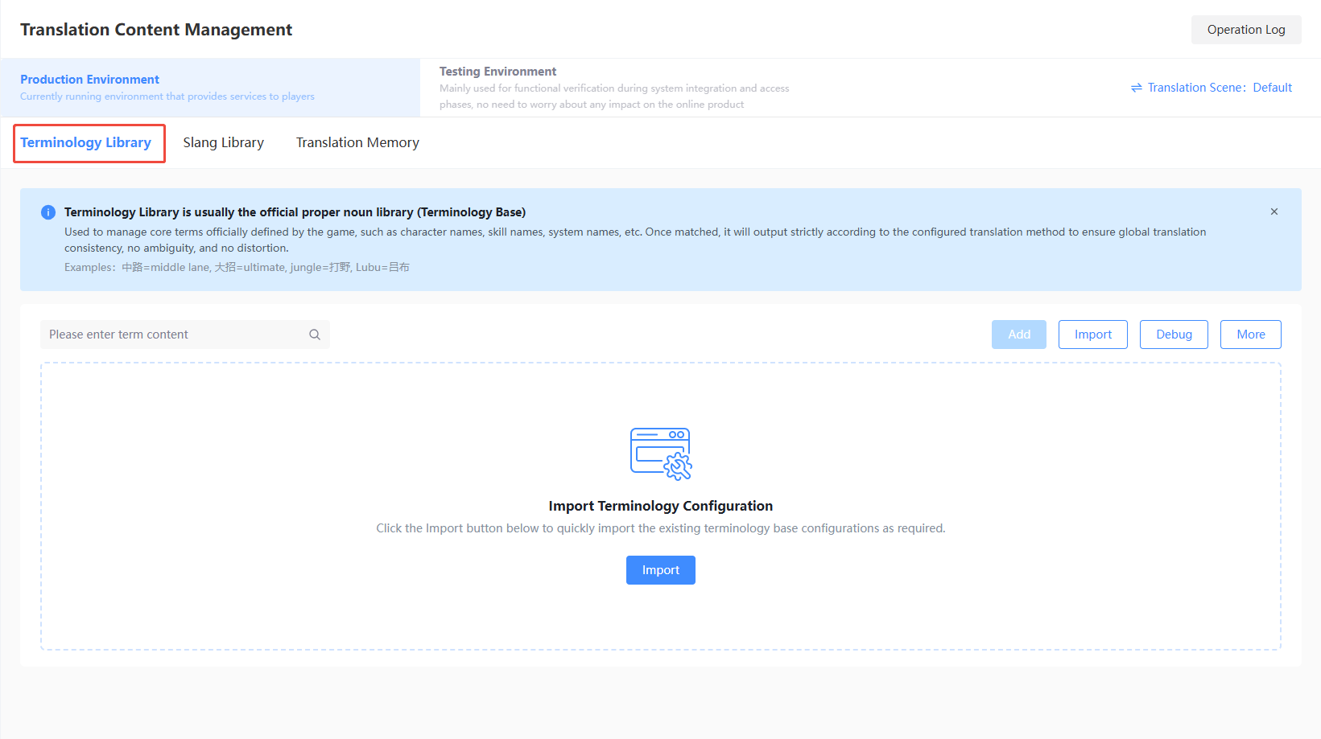This screenshot has width=1321, height=739.
Task: Click the outlined Import button in toolbar
Action: tap(1092, 335)
